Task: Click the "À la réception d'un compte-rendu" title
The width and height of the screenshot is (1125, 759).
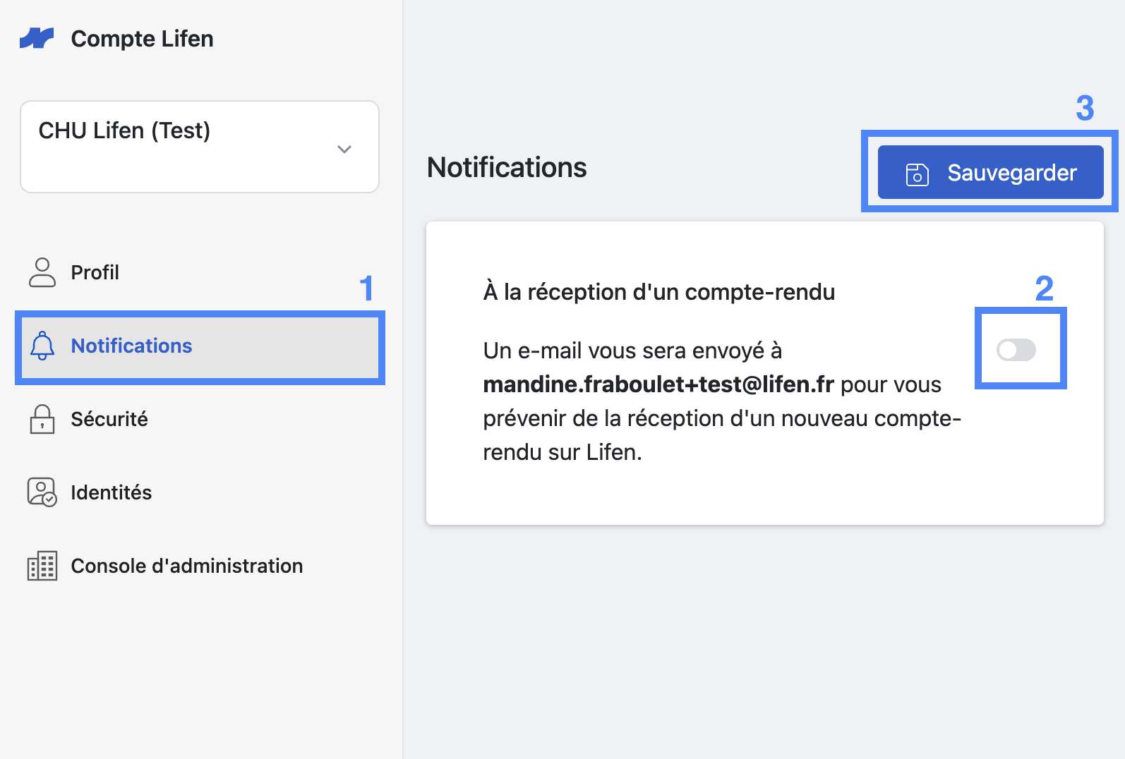Action: click(x=659, y=292)
